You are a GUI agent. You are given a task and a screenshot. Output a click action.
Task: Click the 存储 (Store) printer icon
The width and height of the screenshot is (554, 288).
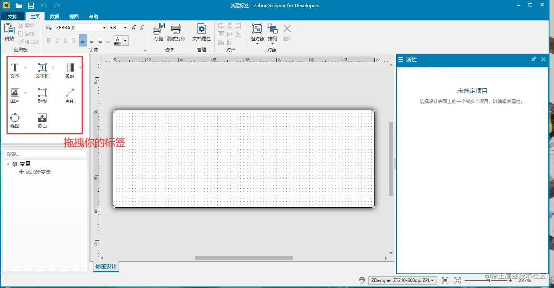coord(159,29)
